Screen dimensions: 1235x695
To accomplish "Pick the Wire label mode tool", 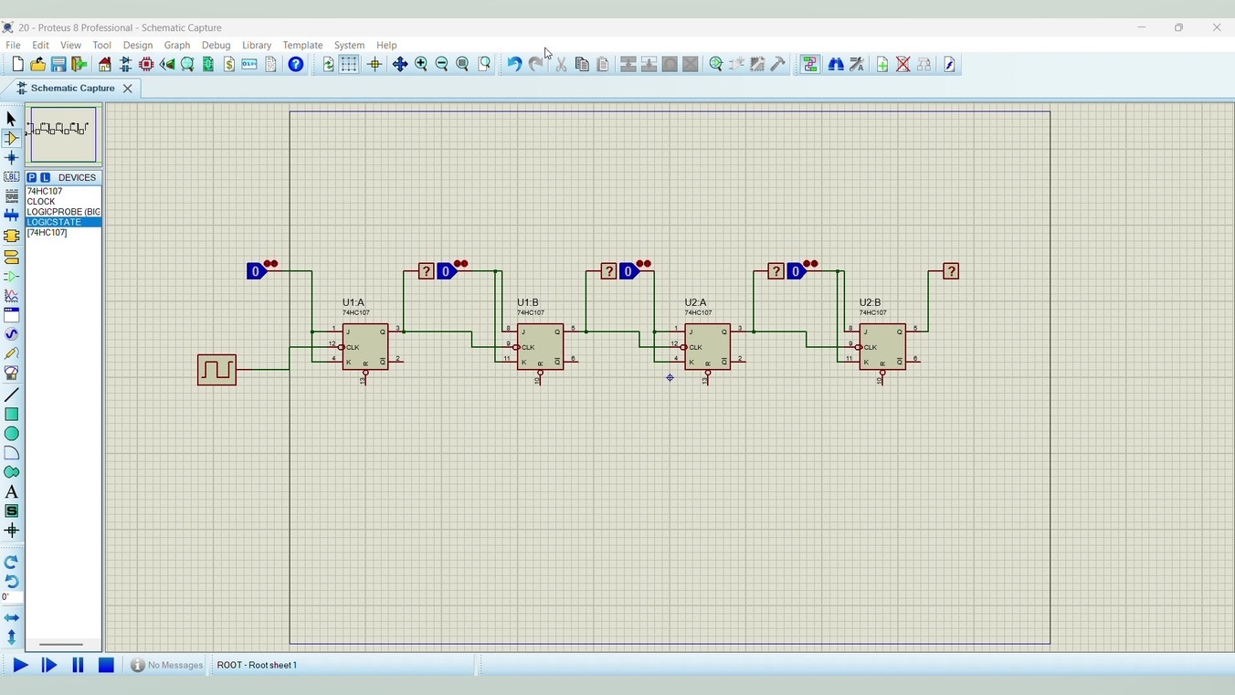I will (x=11, y=177).
